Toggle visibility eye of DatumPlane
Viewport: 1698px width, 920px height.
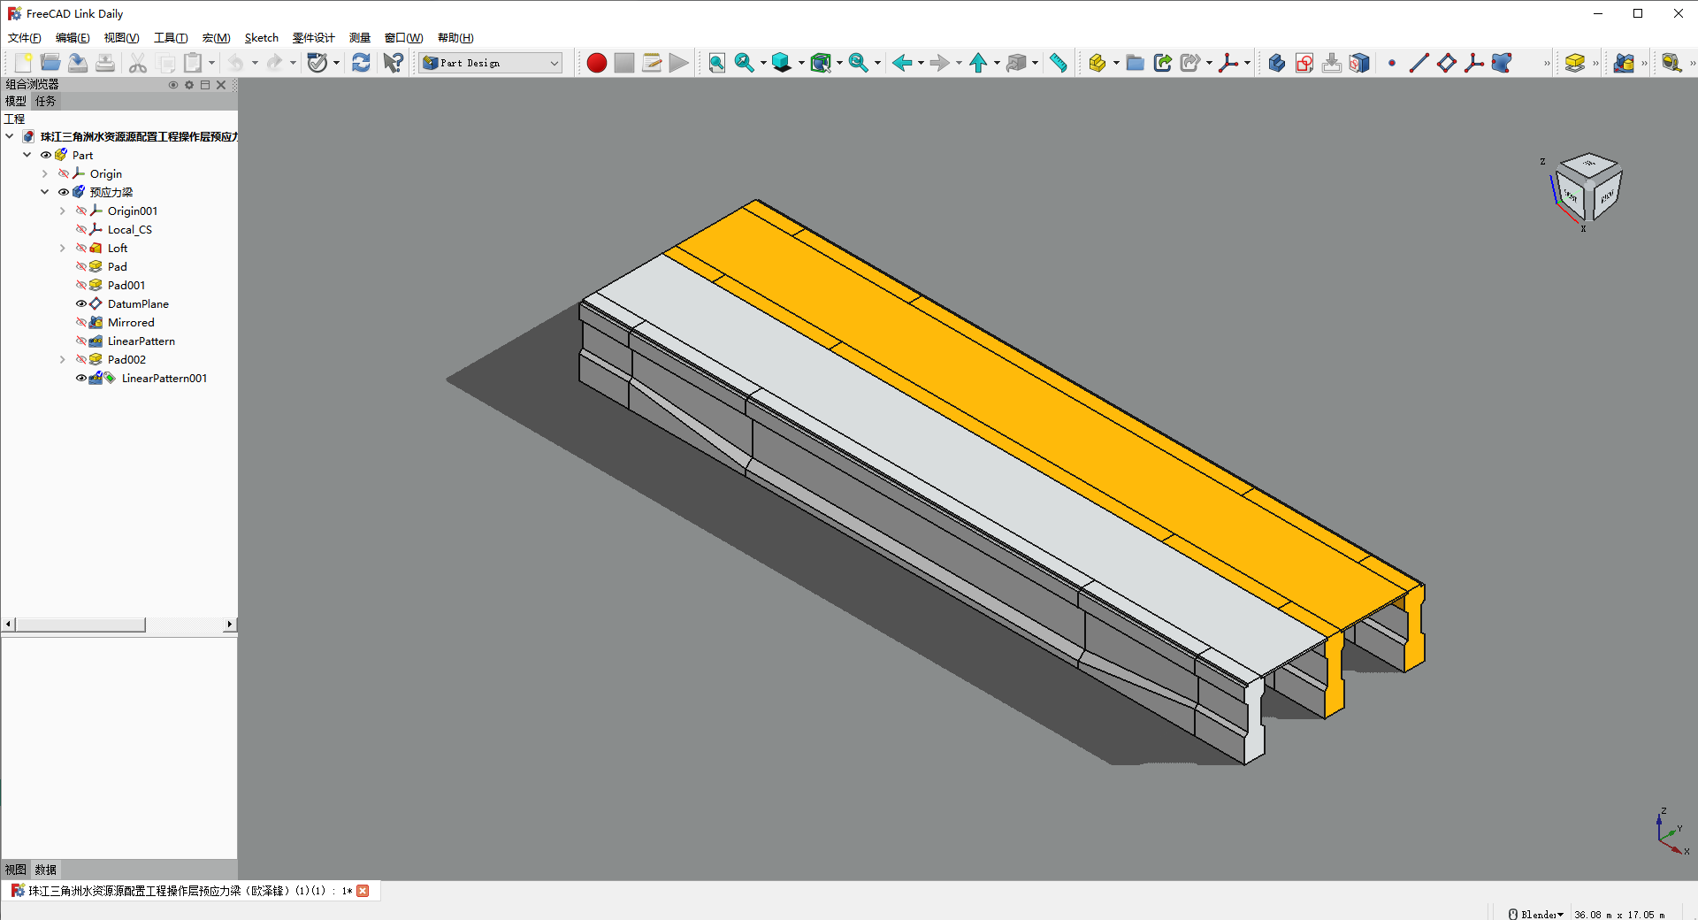pyautogui.click(x=81, y=303)
